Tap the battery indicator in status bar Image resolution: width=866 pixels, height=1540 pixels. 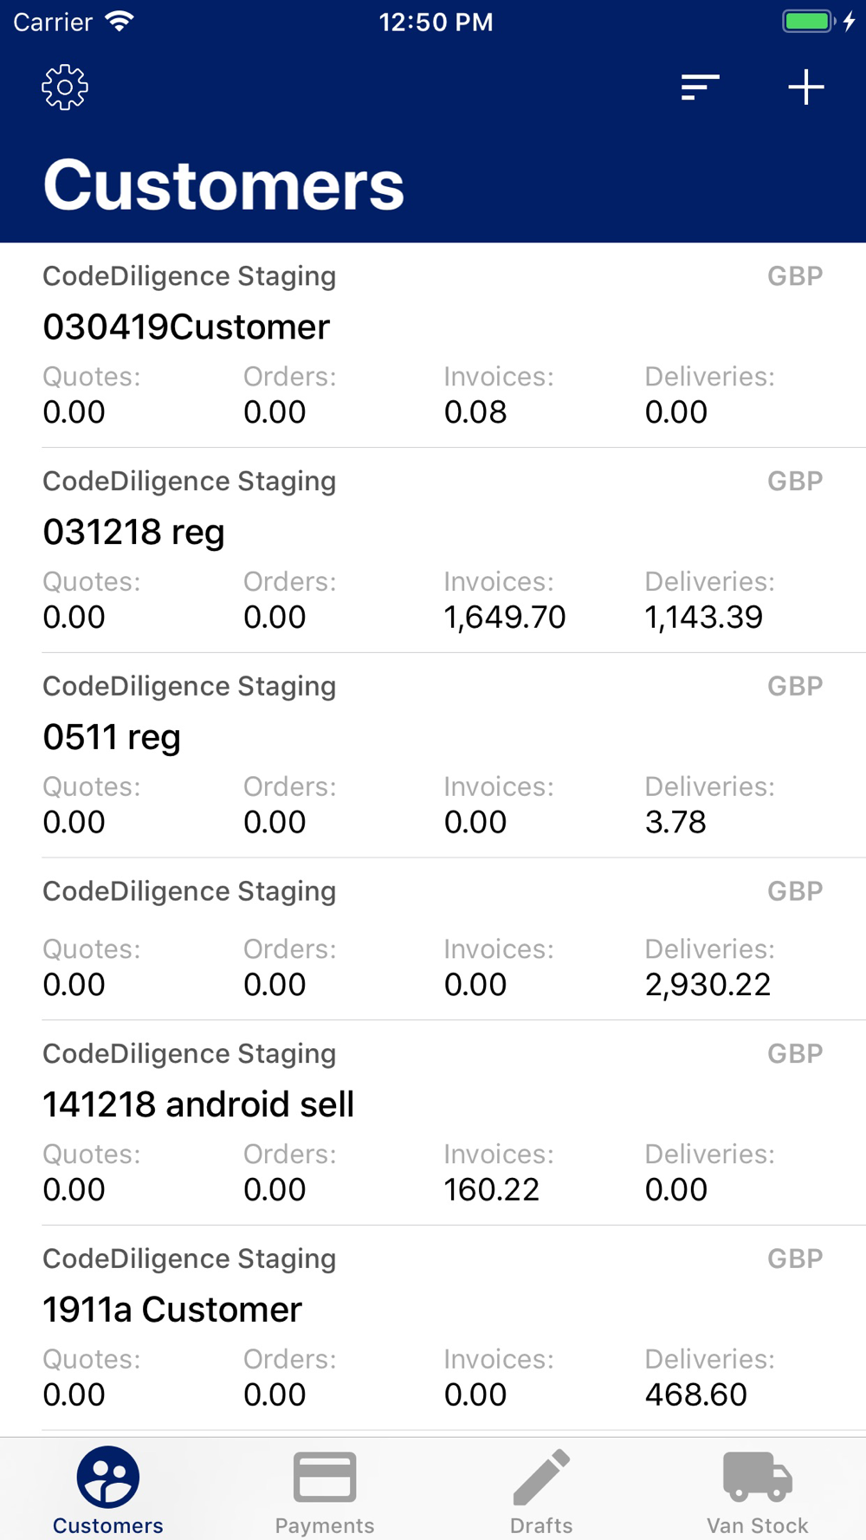click(x=810, y=22)
